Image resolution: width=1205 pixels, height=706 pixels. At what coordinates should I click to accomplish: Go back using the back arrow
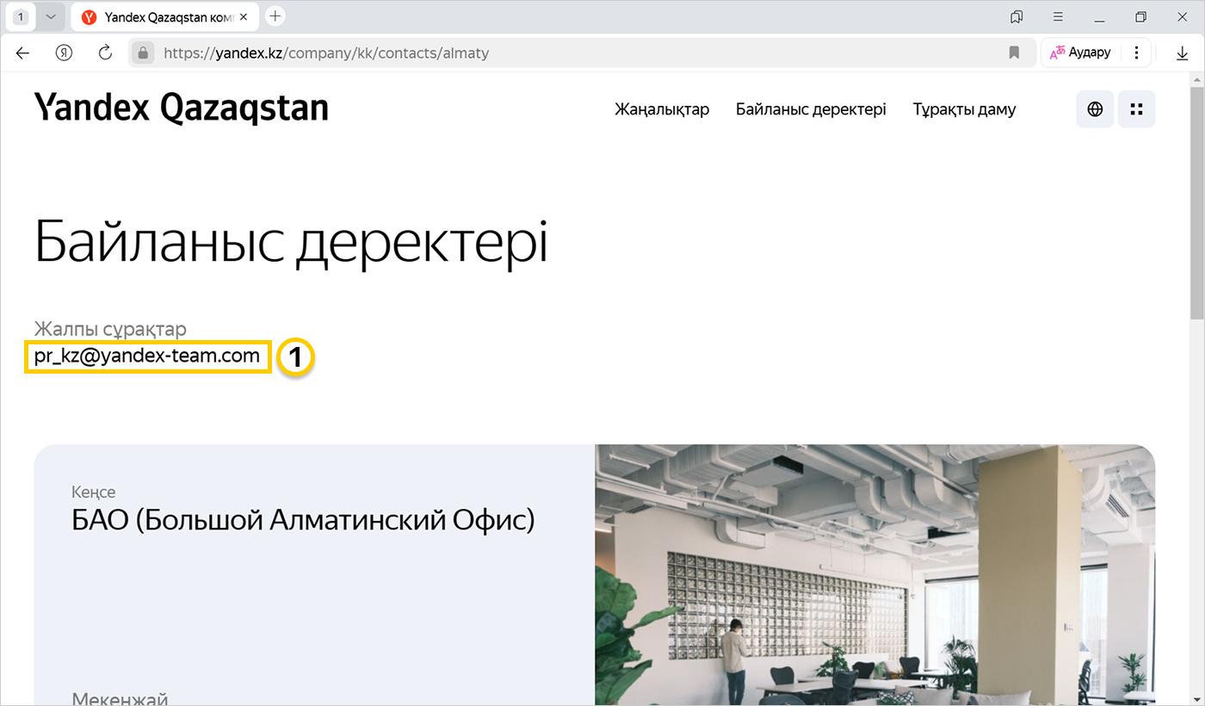coord(23,53)
